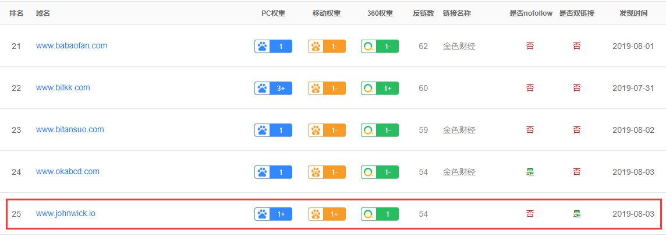This screenshot has width=666, height=247.
Task: Open the www.bitansuo.com domain link
Action: (x=70, y=130)
